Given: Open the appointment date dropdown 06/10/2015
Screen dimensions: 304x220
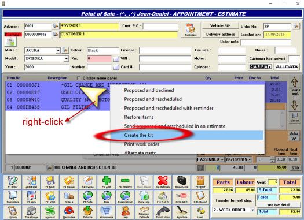Looking at the screenshot, I should 250,159.
